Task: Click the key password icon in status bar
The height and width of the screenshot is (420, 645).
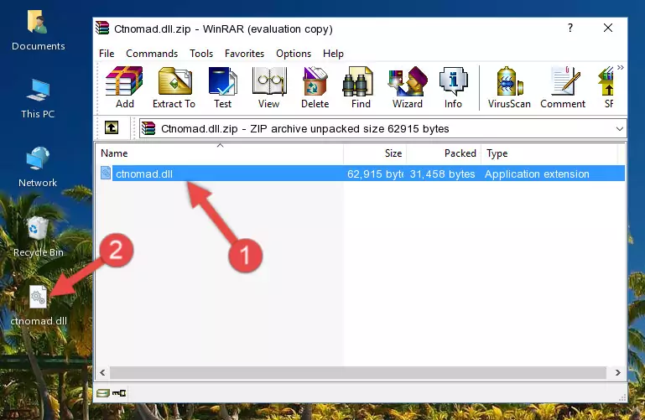Action: point(119,393)
